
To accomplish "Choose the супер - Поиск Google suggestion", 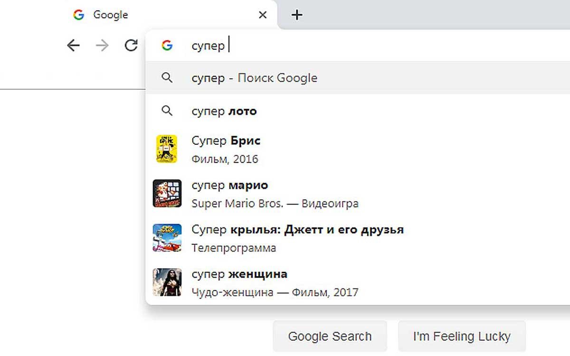I will point(357,78).
